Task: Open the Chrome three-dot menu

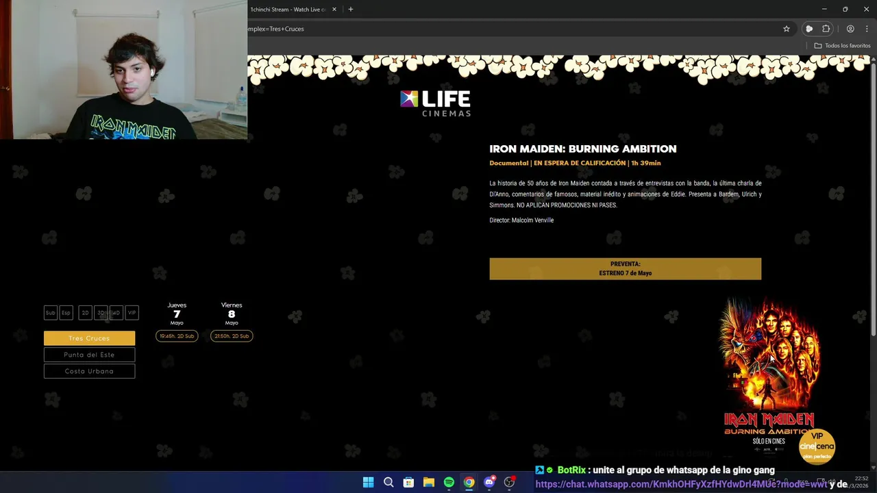Action: point(867,29)
